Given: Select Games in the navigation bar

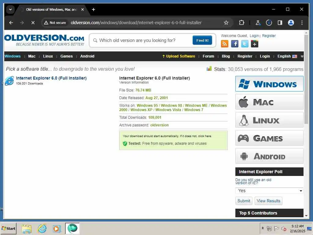Looking at the screenshot, I should point(66,56).
